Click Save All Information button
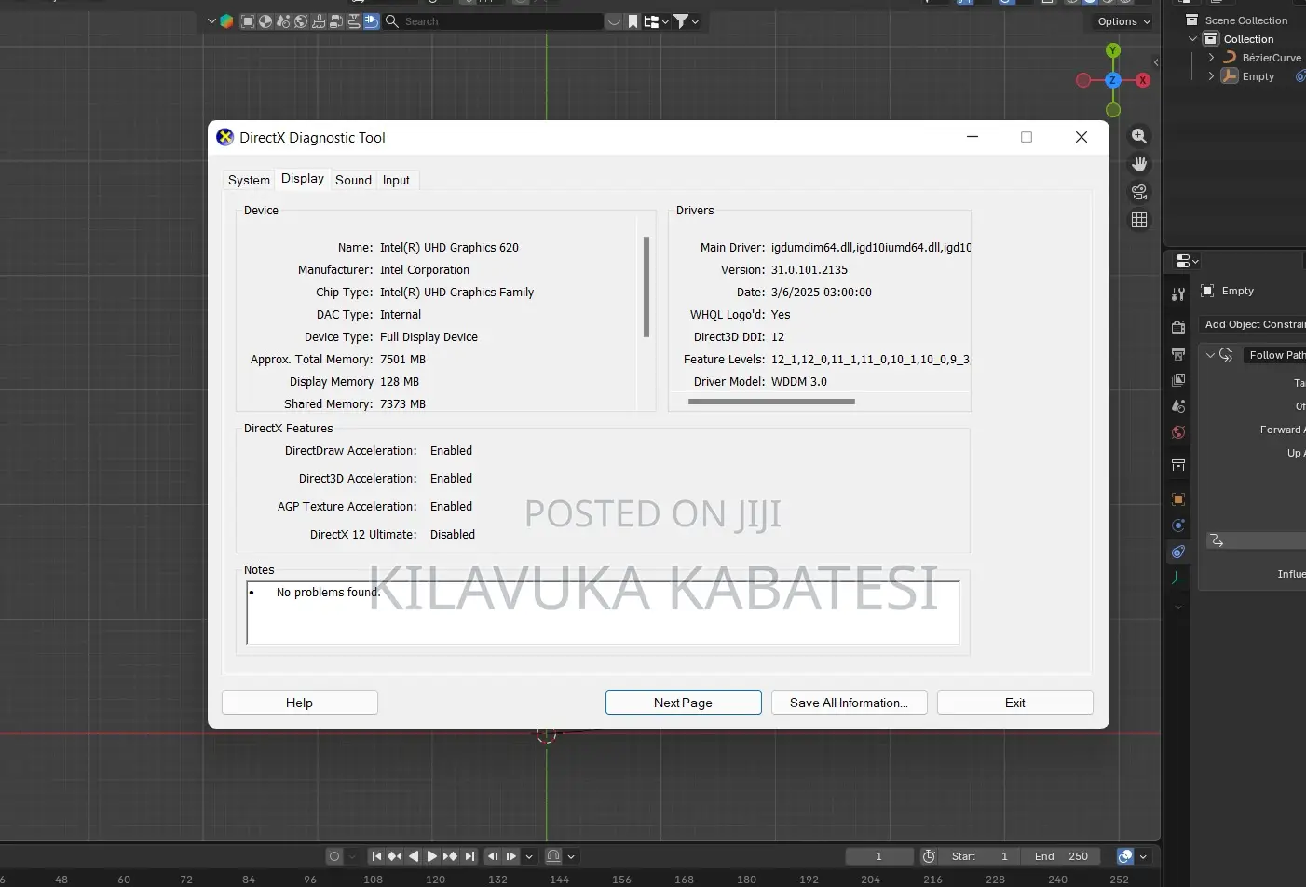1306x887 pixels. coord(849,703)
